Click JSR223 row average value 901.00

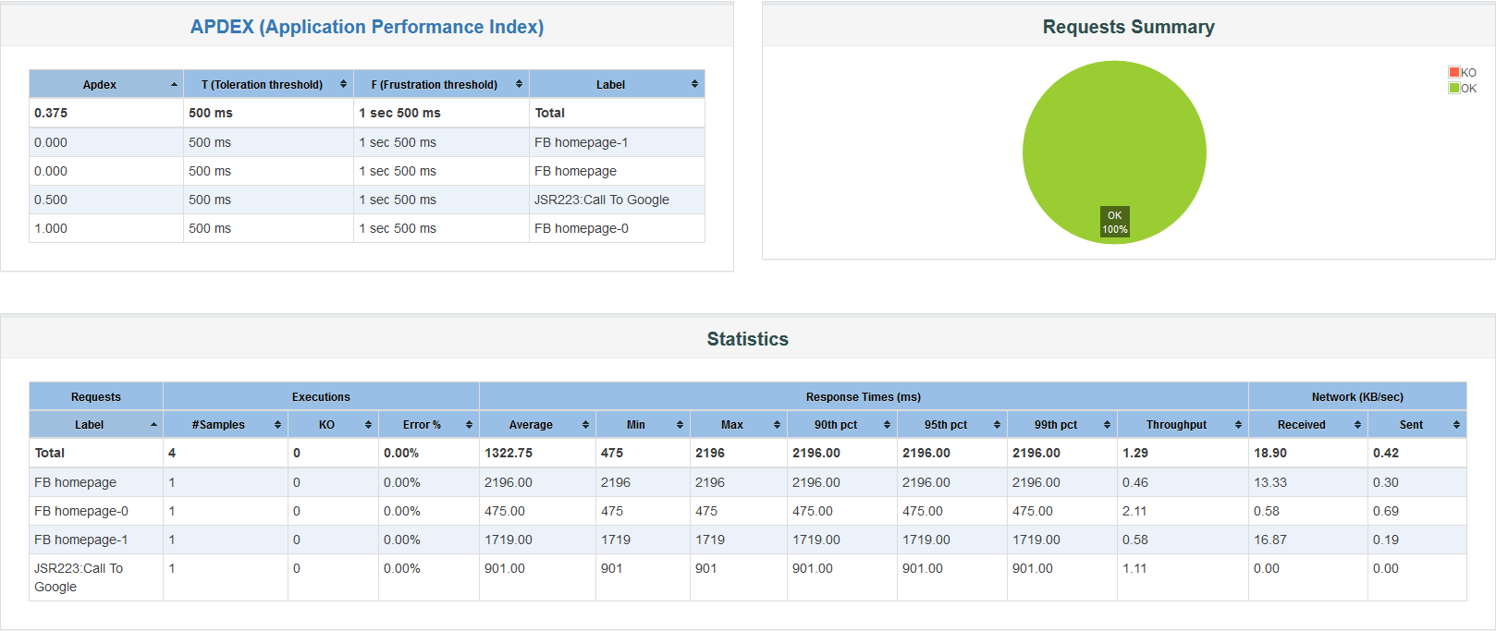[x=505, y=568]
